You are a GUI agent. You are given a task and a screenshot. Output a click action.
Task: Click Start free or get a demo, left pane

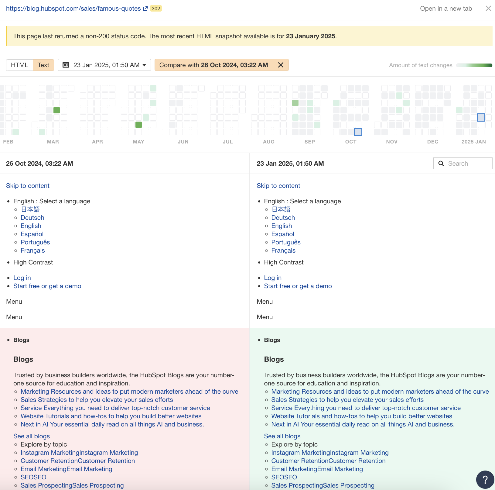tap(47, 286)
